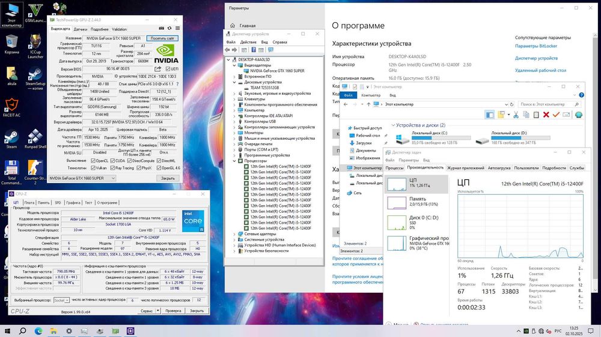Click the monitor scan icon in Device Manager toolbar
Image resolution: width=601 pixels, height=337 pixels.
(270, 50)
